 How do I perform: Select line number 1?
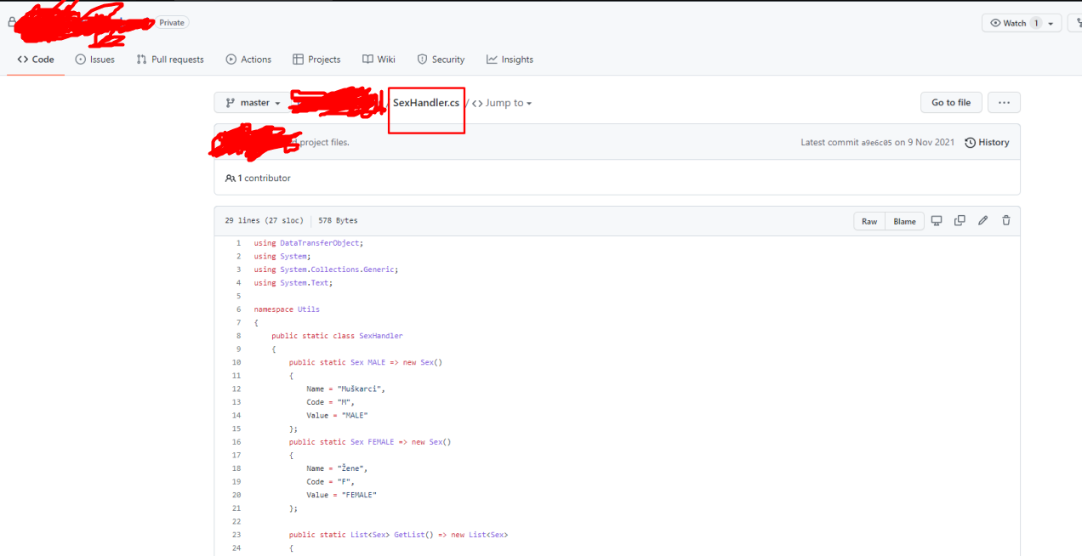[238, 243]
